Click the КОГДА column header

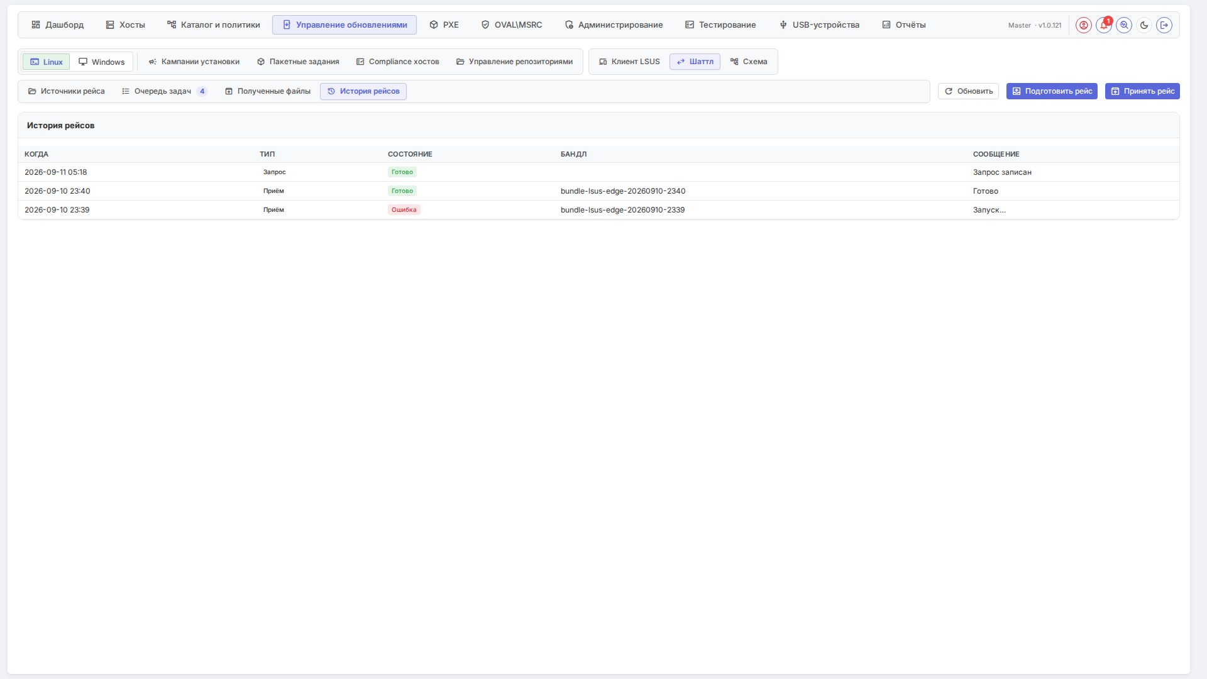click(36, 154)
